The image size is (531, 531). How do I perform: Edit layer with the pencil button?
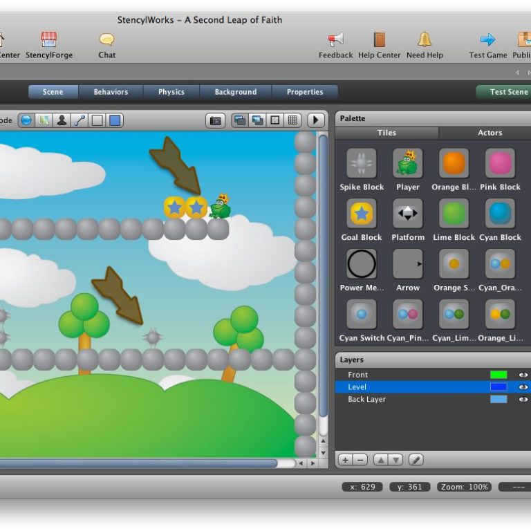point(416,460)
